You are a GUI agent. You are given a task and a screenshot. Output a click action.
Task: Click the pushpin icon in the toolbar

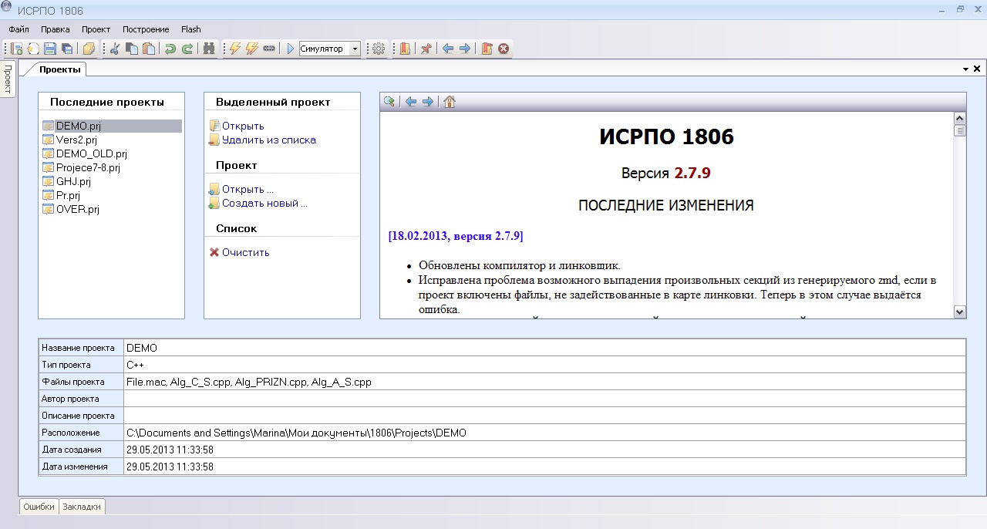coord(426,49)
